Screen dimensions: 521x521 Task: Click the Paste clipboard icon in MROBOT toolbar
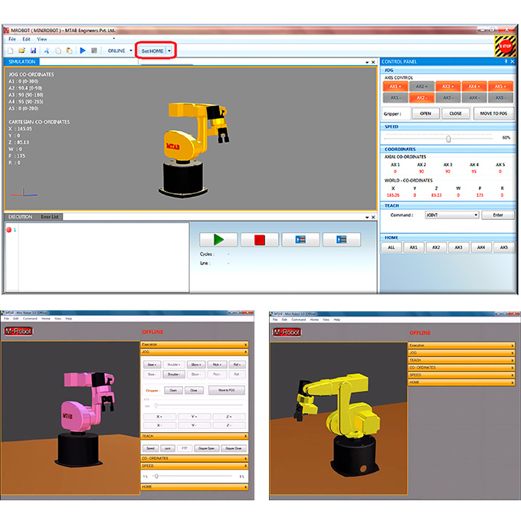[69, 51]
